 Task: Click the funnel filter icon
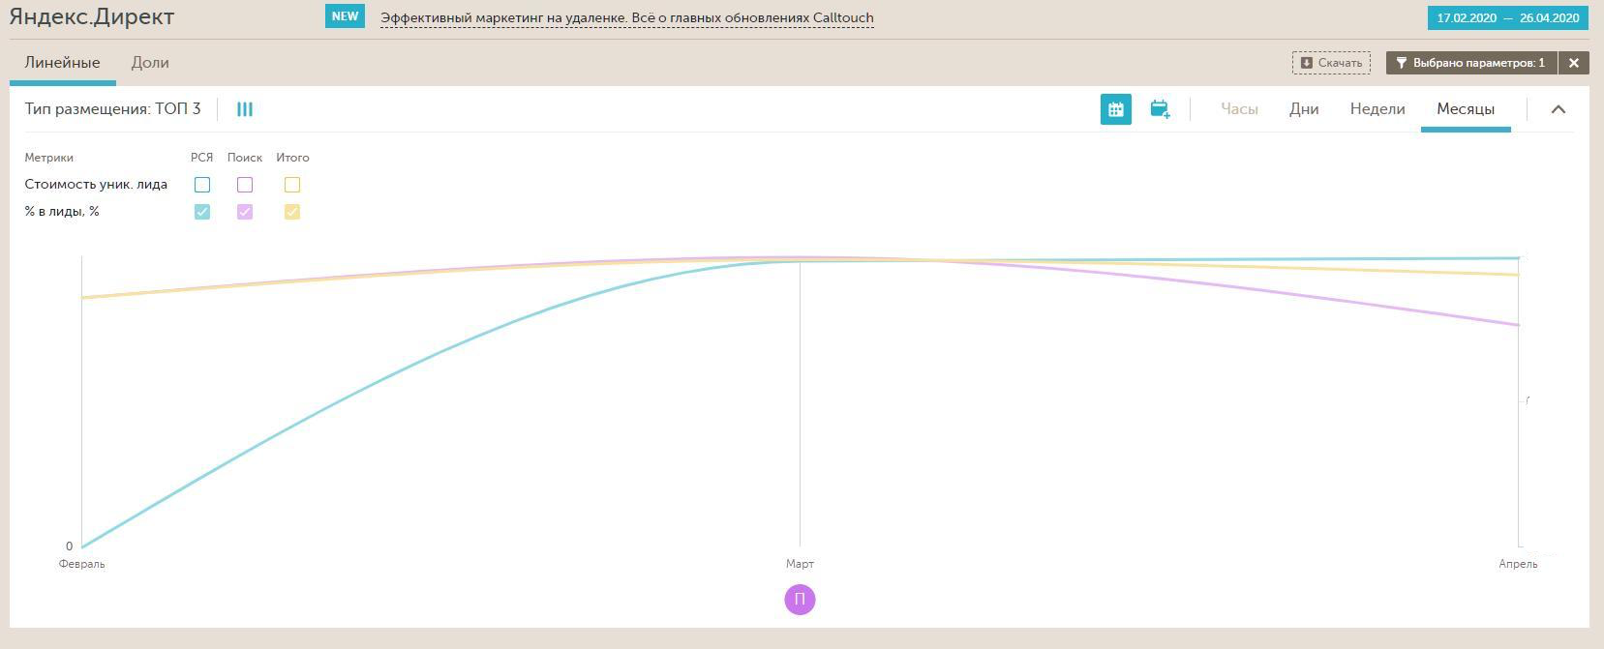[1401, 63]
